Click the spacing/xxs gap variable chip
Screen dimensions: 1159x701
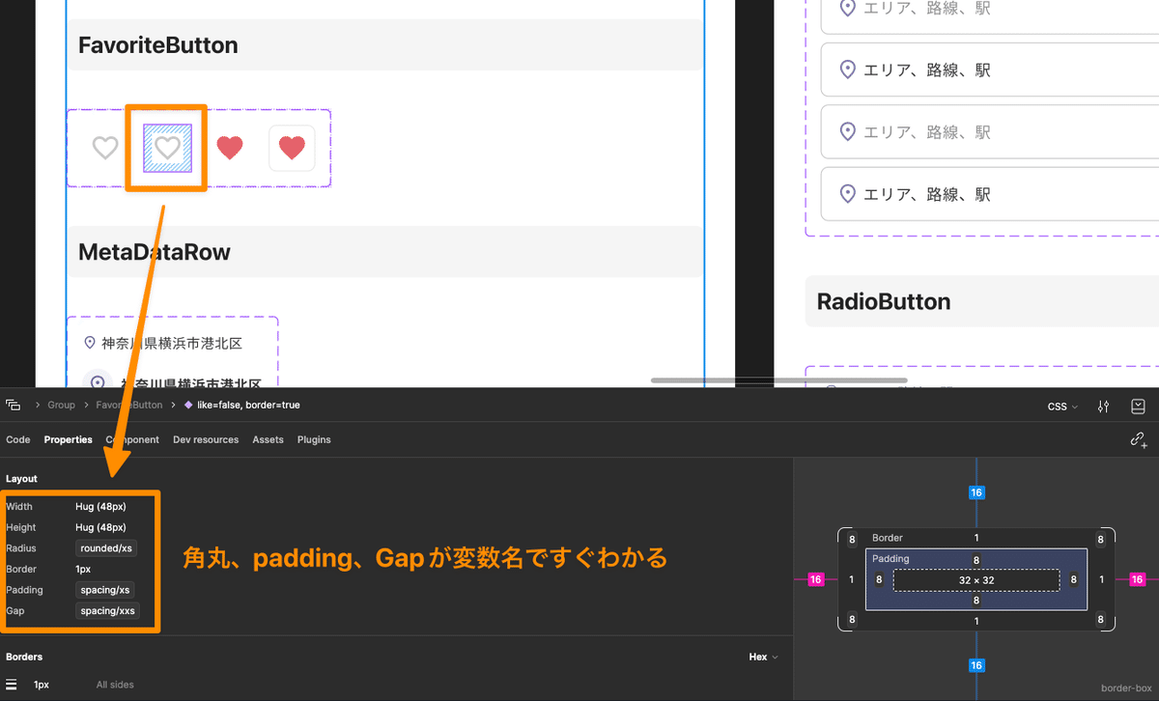click(x=108, y=611)
